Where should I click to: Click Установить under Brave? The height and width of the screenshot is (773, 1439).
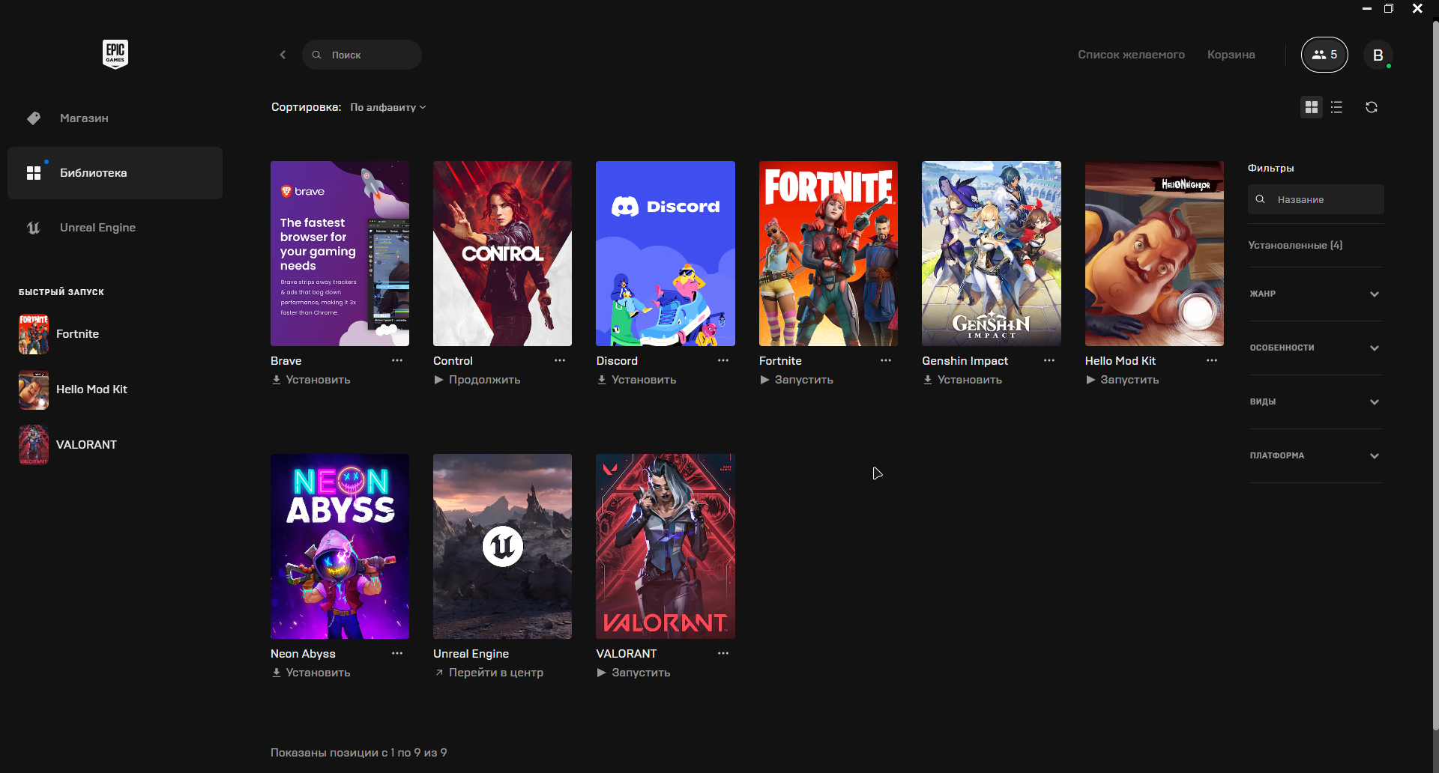(x=311, y=380)
